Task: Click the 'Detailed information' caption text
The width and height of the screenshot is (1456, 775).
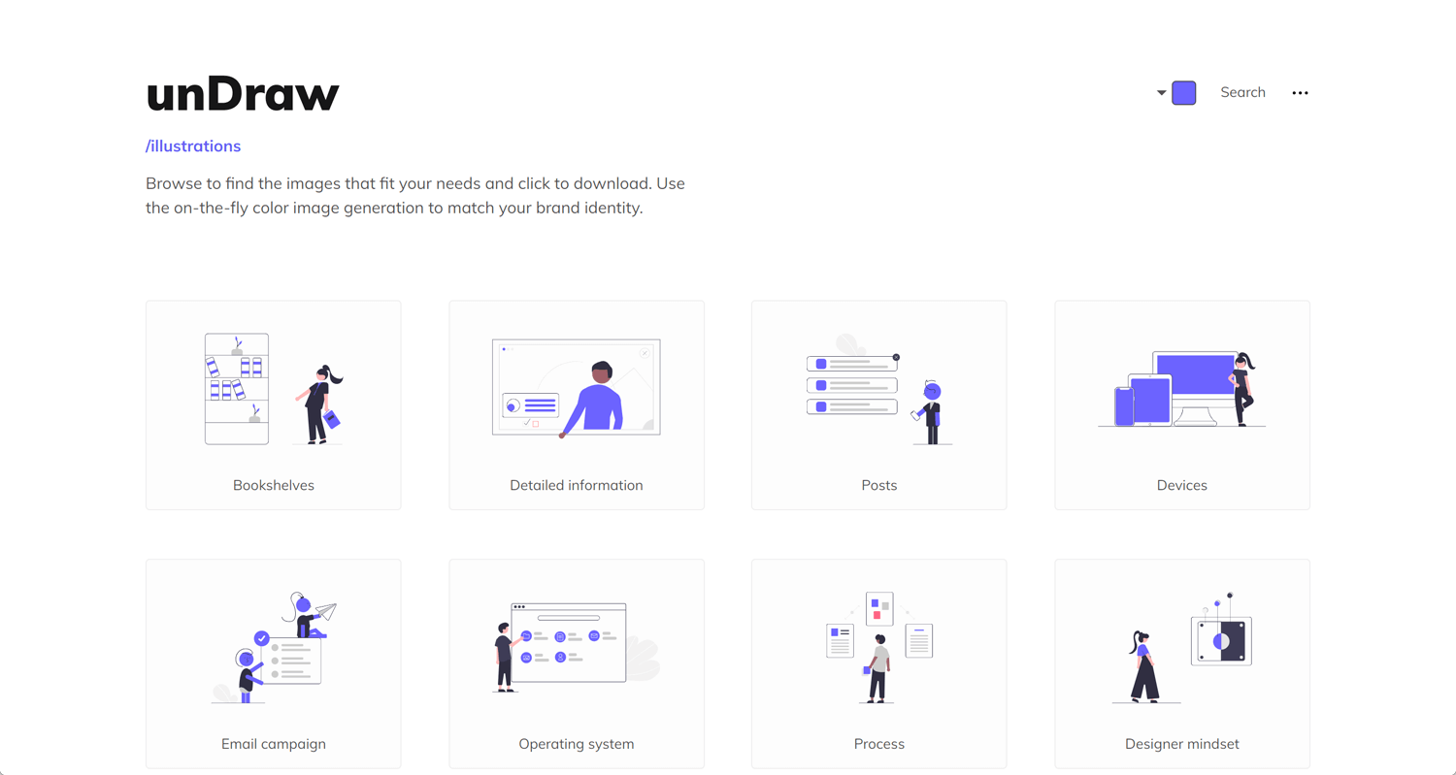Action: (577, 485)
